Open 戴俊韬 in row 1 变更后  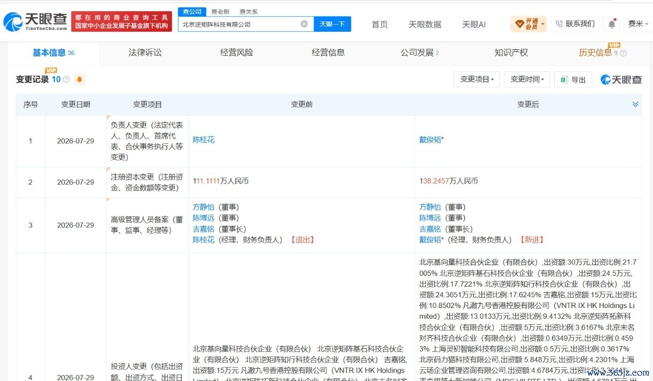(430, 140)
